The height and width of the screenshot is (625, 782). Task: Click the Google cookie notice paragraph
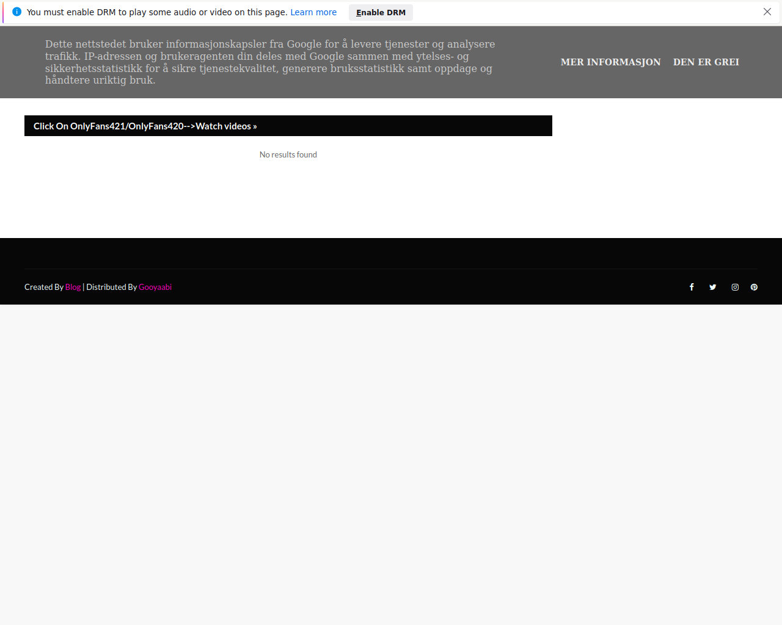pyautogui.click(x=270, y=62)
